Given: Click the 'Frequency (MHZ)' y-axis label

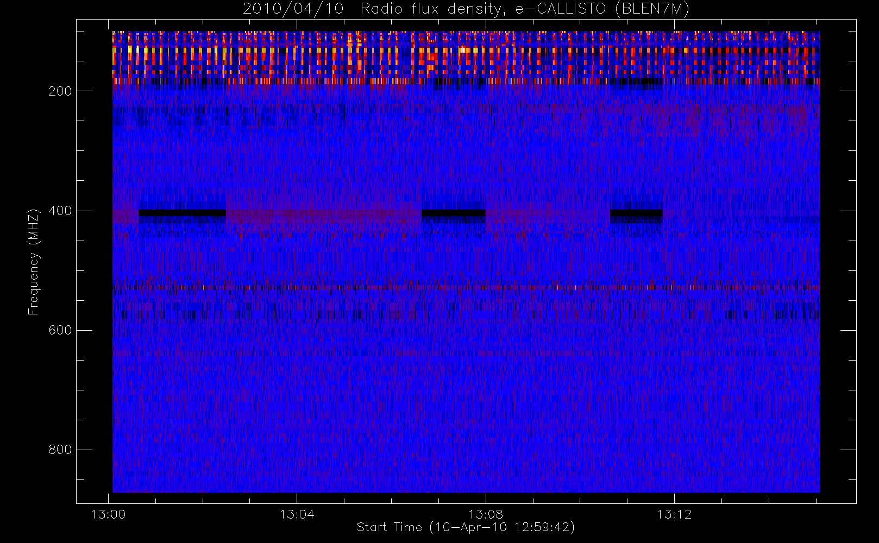Looking at the screenshot, I should (34, 262).
